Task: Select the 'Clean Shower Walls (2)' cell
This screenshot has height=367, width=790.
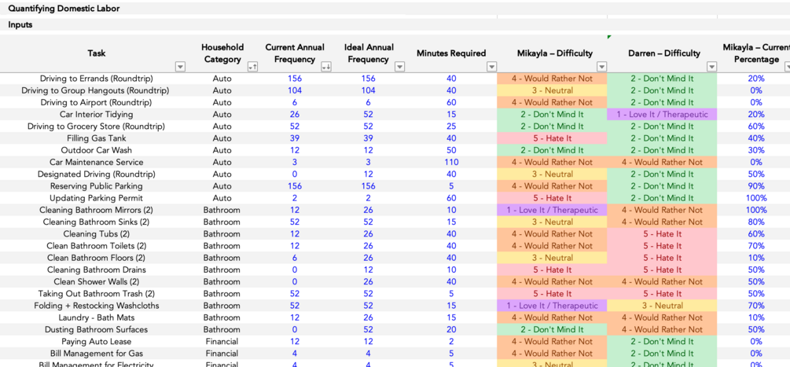Action: (96, 281)
